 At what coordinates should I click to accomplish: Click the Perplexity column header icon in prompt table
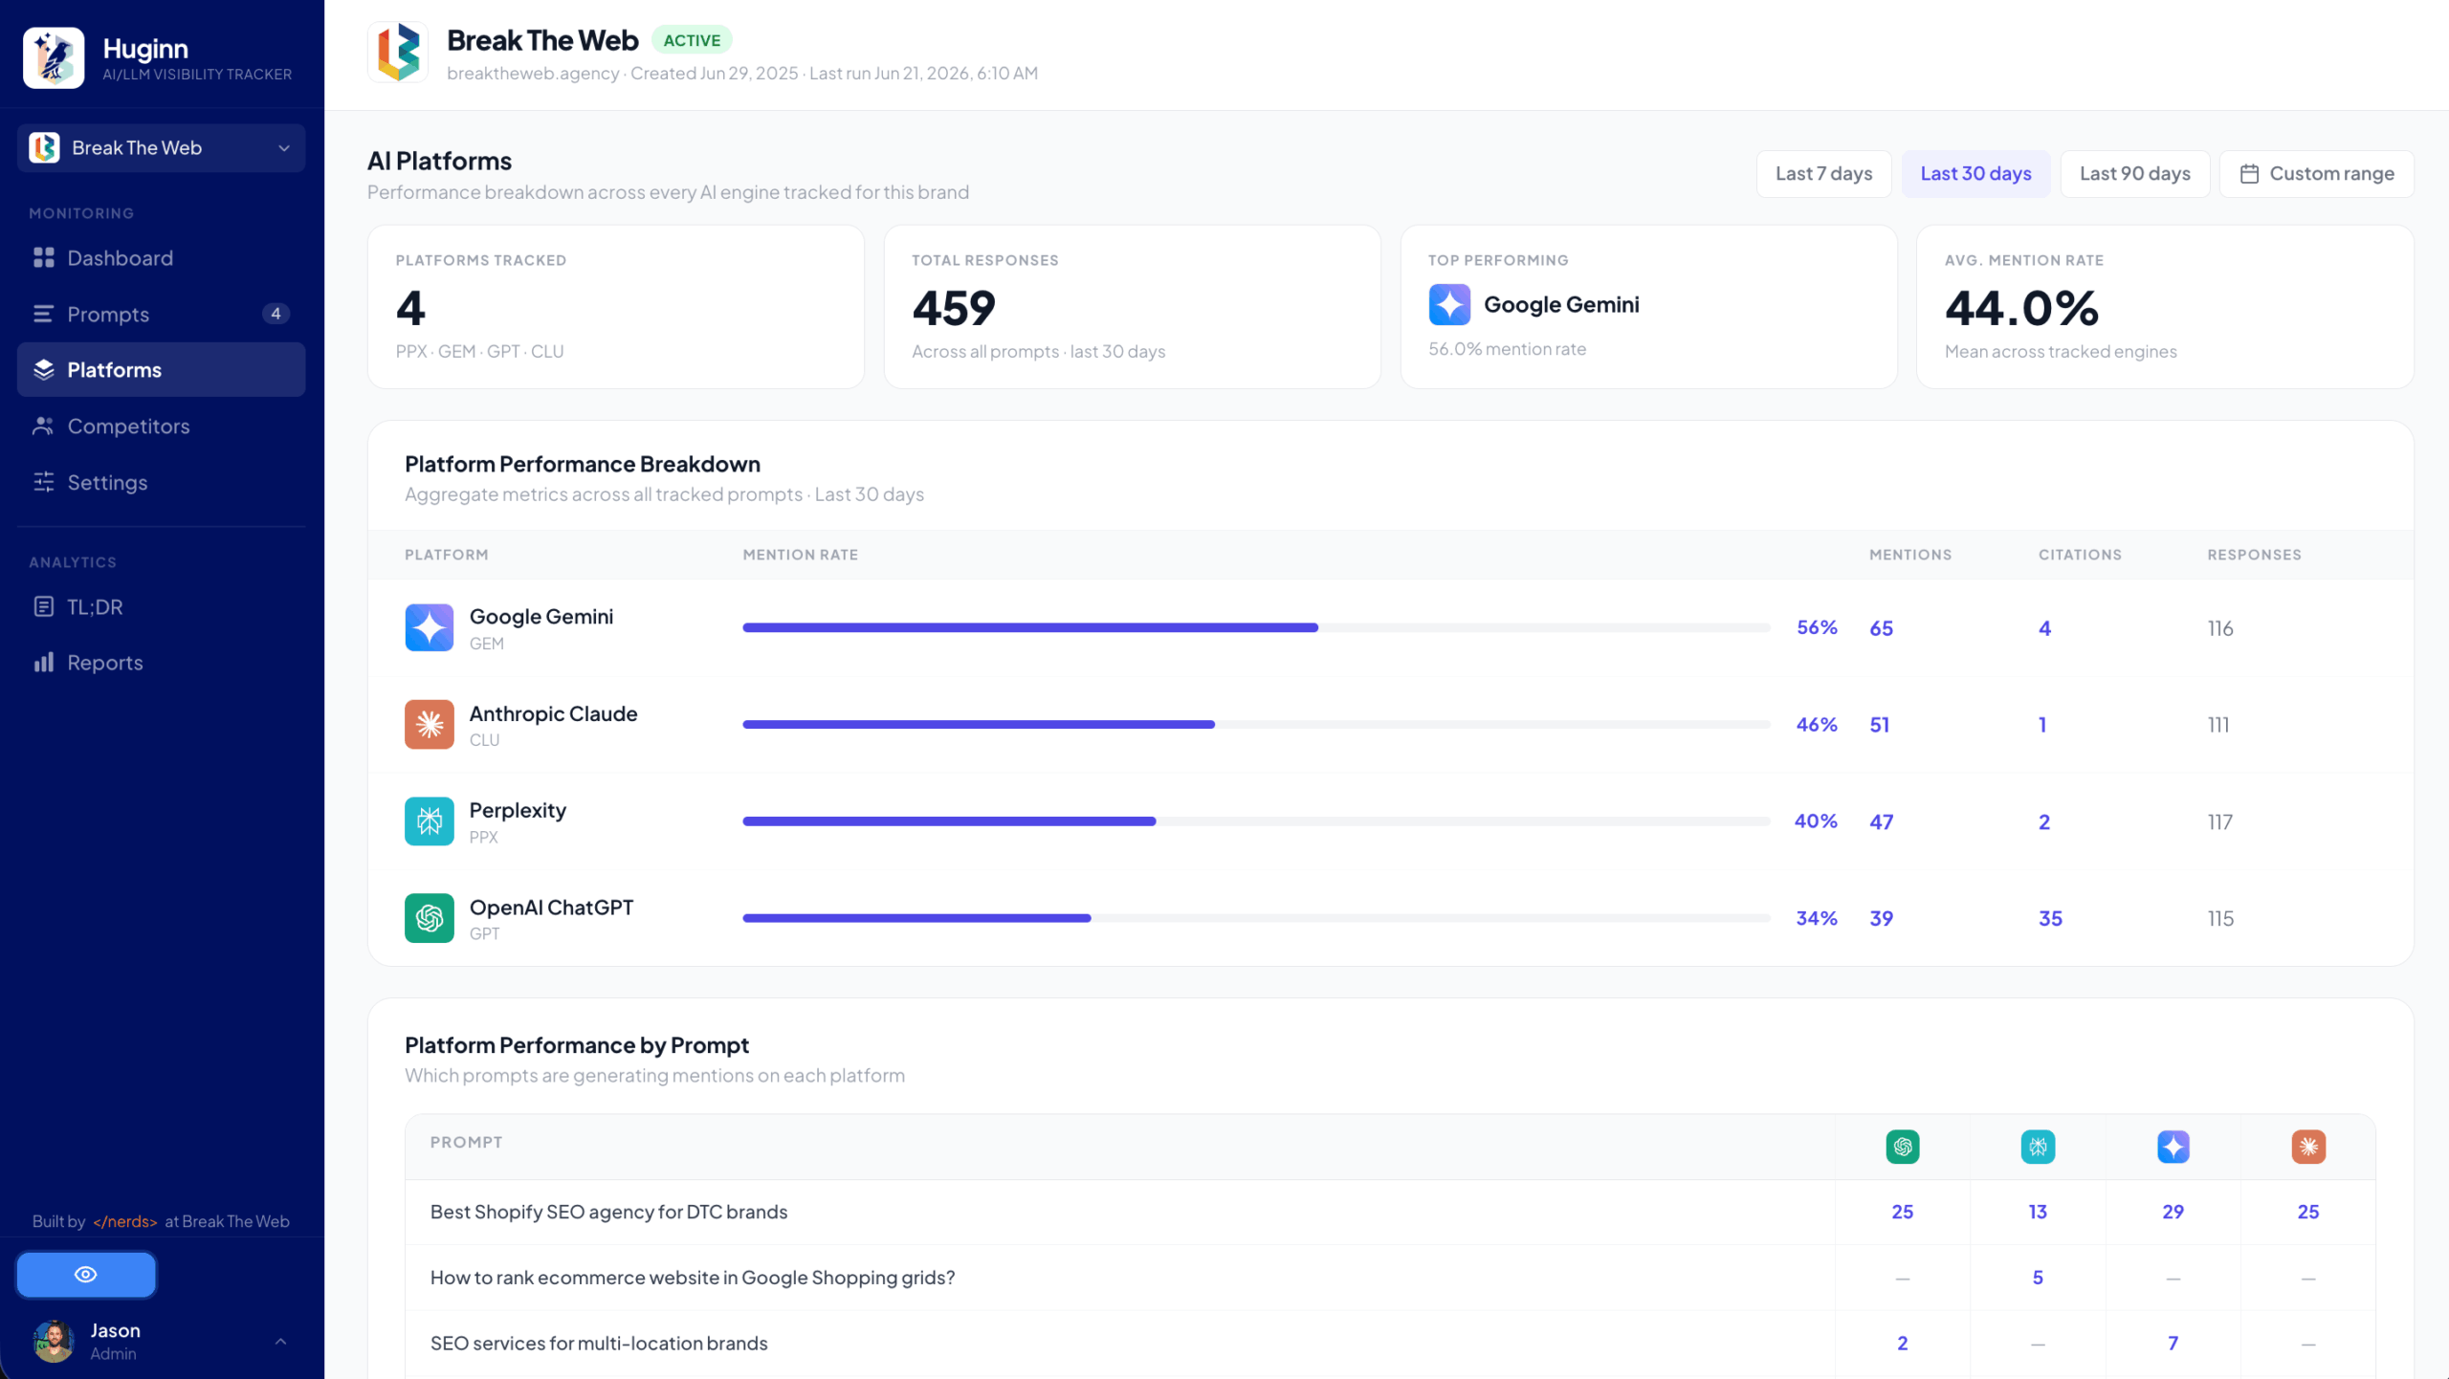2038,1147
